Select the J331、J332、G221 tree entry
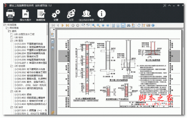Viewport: 187px width, 118px height. 31,85
